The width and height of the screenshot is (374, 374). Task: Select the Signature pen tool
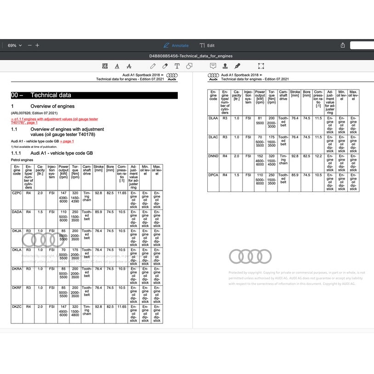[236, 66]
